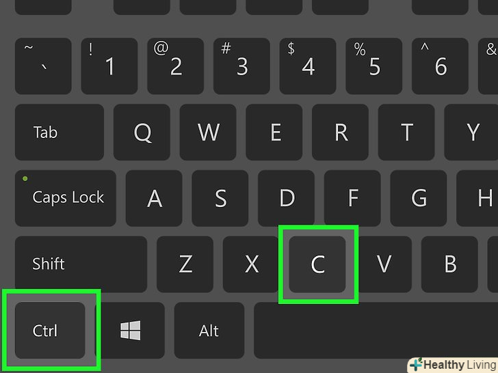
Task: Click the 1 exclamation mark key
Action: tap(109, 66)
